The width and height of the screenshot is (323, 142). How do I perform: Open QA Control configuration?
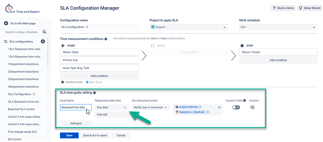(x=15, y=139)
